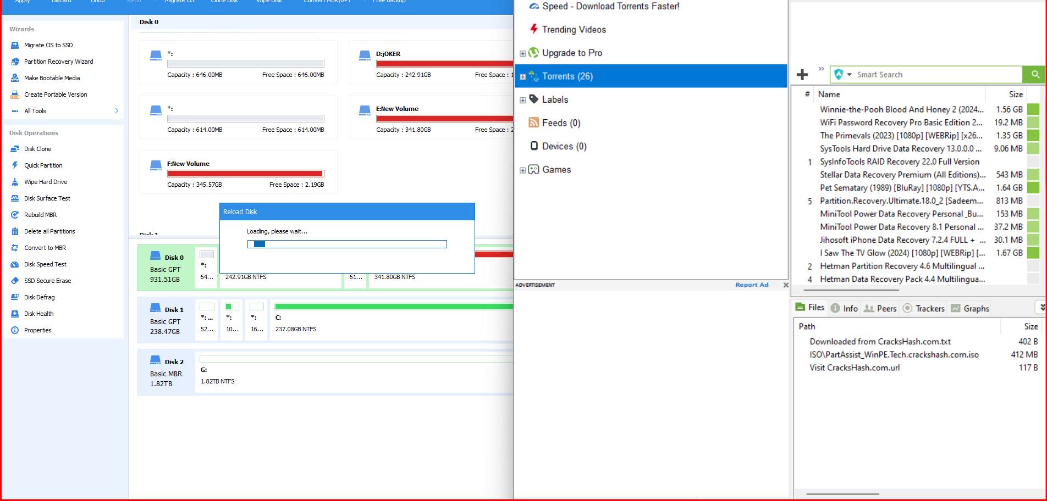The height and width of the screenshot is (501, 1047).
Task: Select Feeds (0) in the sidebar
Action: [x=554, y=123]
